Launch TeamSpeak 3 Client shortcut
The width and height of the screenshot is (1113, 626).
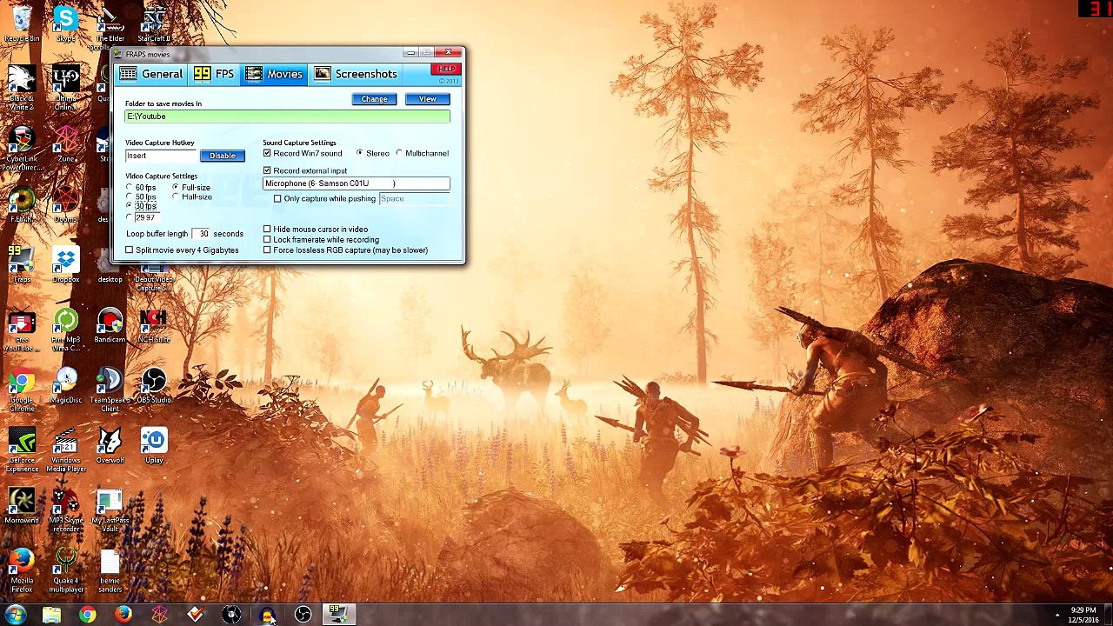[x=110, y=391]
